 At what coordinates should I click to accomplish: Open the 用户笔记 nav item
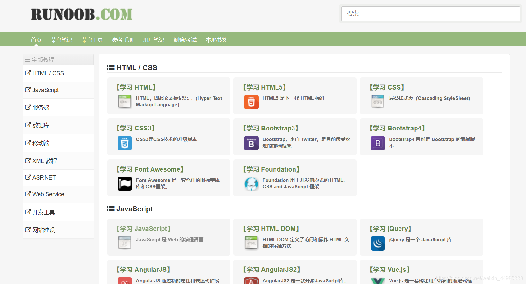click(x=153, y=40)
